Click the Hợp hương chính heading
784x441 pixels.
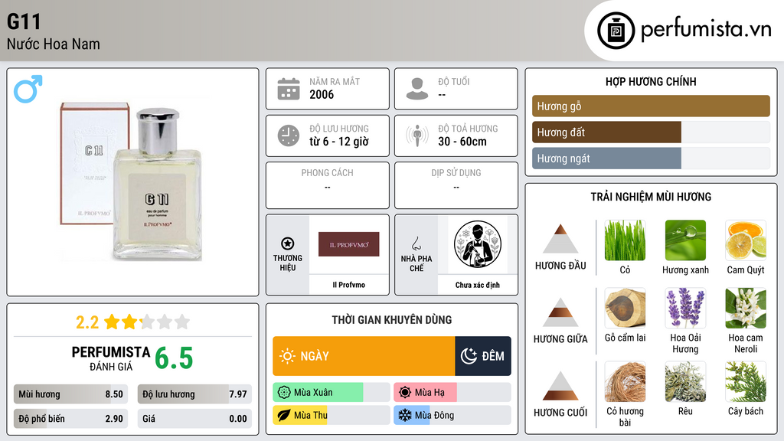(x=651, y=81)
